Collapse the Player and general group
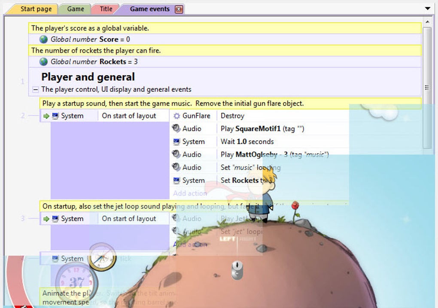 click(35, 90)
